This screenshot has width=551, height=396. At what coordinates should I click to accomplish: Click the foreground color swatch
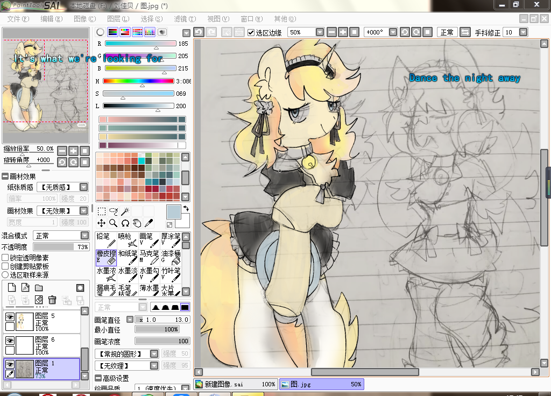173,212
